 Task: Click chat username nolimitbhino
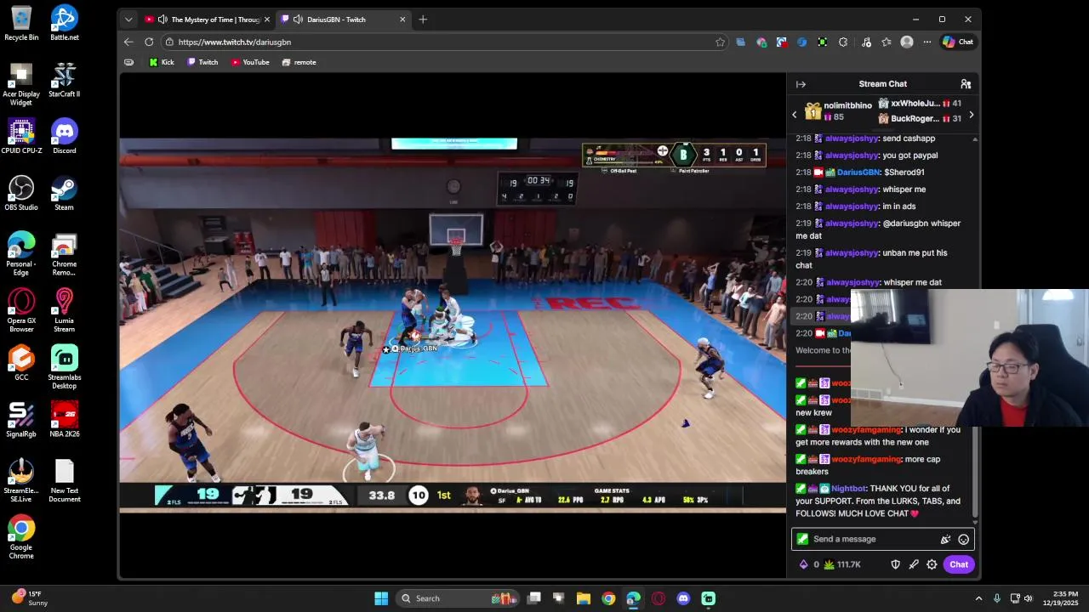click(847, 105)
